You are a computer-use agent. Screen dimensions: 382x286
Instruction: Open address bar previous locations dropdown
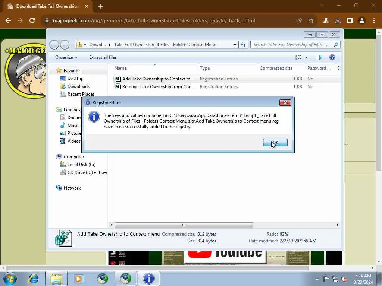235,45
